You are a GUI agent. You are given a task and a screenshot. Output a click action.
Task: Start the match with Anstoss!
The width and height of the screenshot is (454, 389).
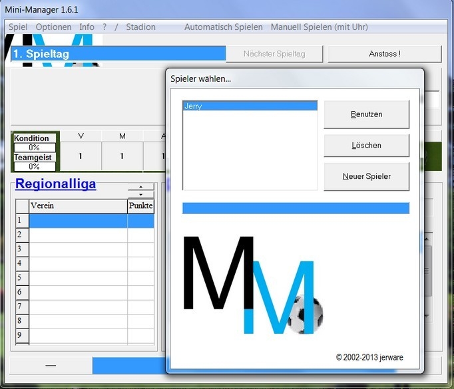384,54
